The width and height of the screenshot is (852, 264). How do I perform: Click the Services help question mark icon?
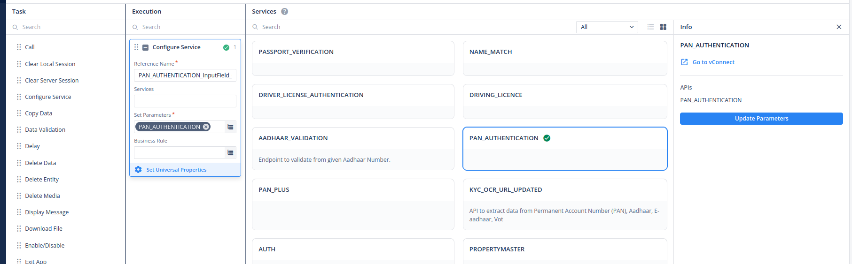tap(284, 12)
